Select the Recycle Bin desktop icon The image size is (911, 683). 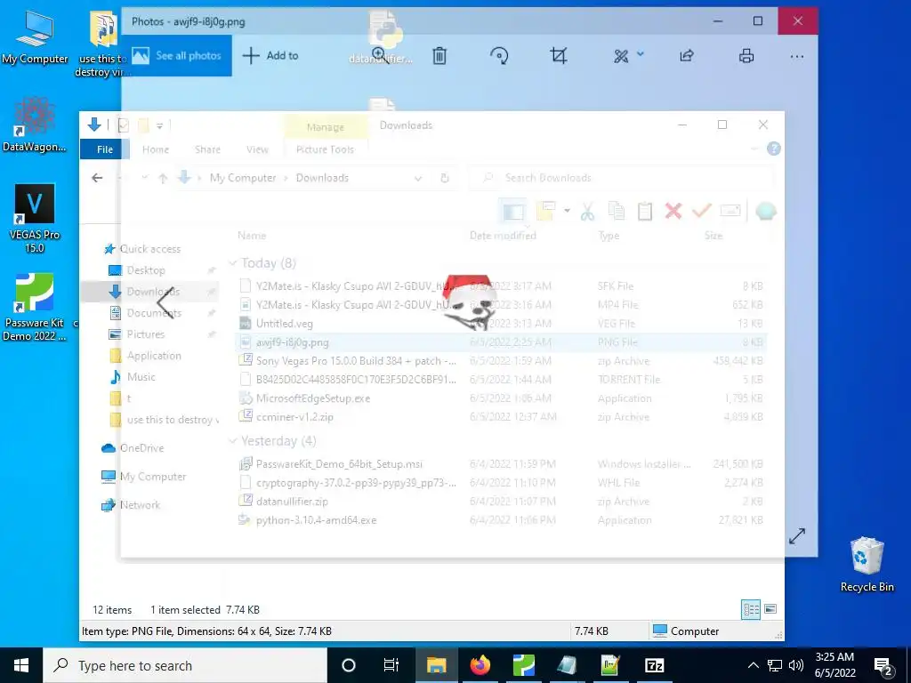pyautogui.click(x=867, y=565)
